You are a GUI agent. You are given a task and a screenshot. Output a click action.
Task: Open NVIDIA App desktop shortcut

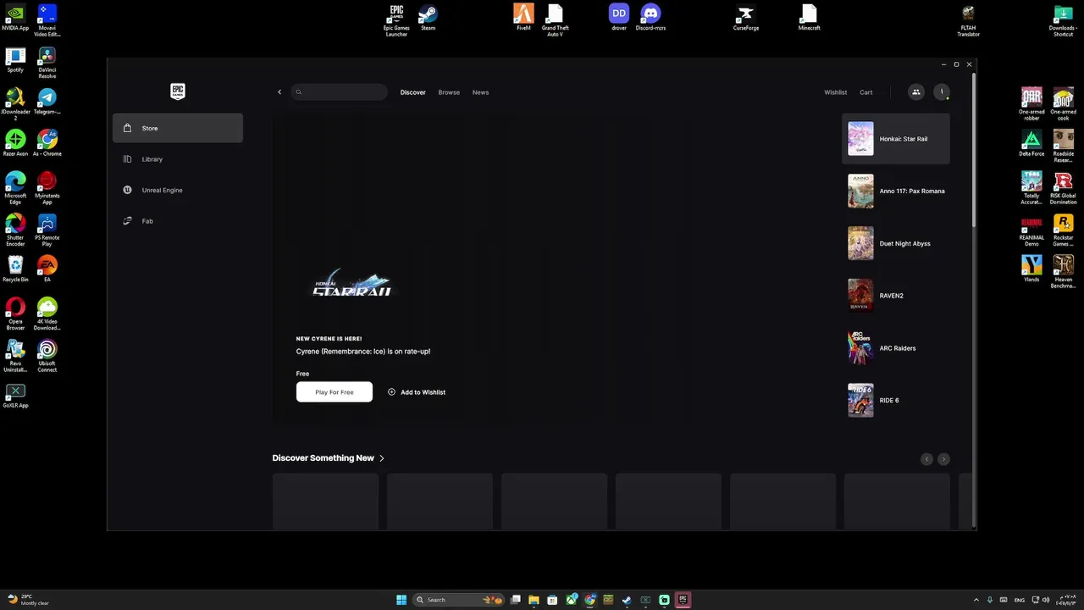[x=15, y=19]
